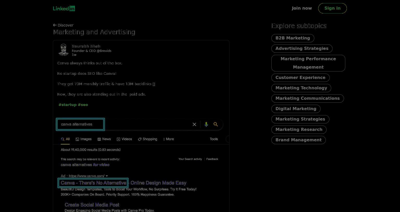Click Founder & CEO @Brevids text

[x=92, y=51]
